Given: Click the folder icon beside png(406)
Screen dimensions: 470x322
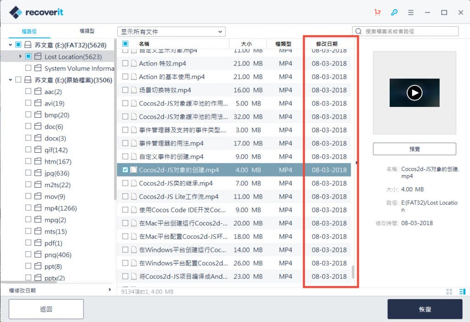Looking at the screenshot, I should click(x=38, y=255).
